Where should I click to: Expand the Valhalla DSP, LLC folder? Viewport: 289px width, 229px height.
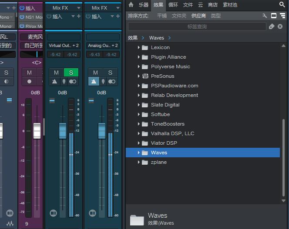[138, 133]
